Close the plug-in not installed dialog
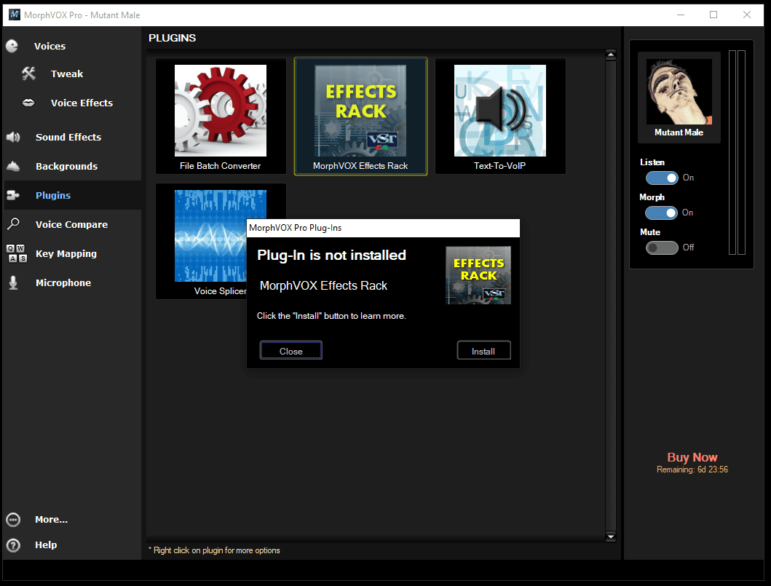This screenshot has width=771, height=586. (x=291, y=351)
